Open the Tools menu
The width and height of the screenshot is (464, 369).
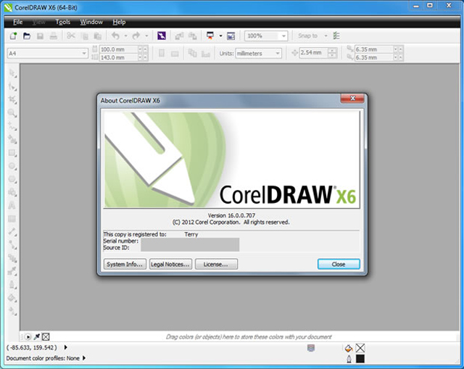click(x=63, y=22)
